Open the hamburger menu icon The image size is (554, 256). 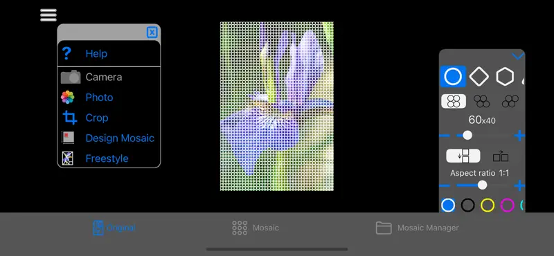(x=48, y=15)
